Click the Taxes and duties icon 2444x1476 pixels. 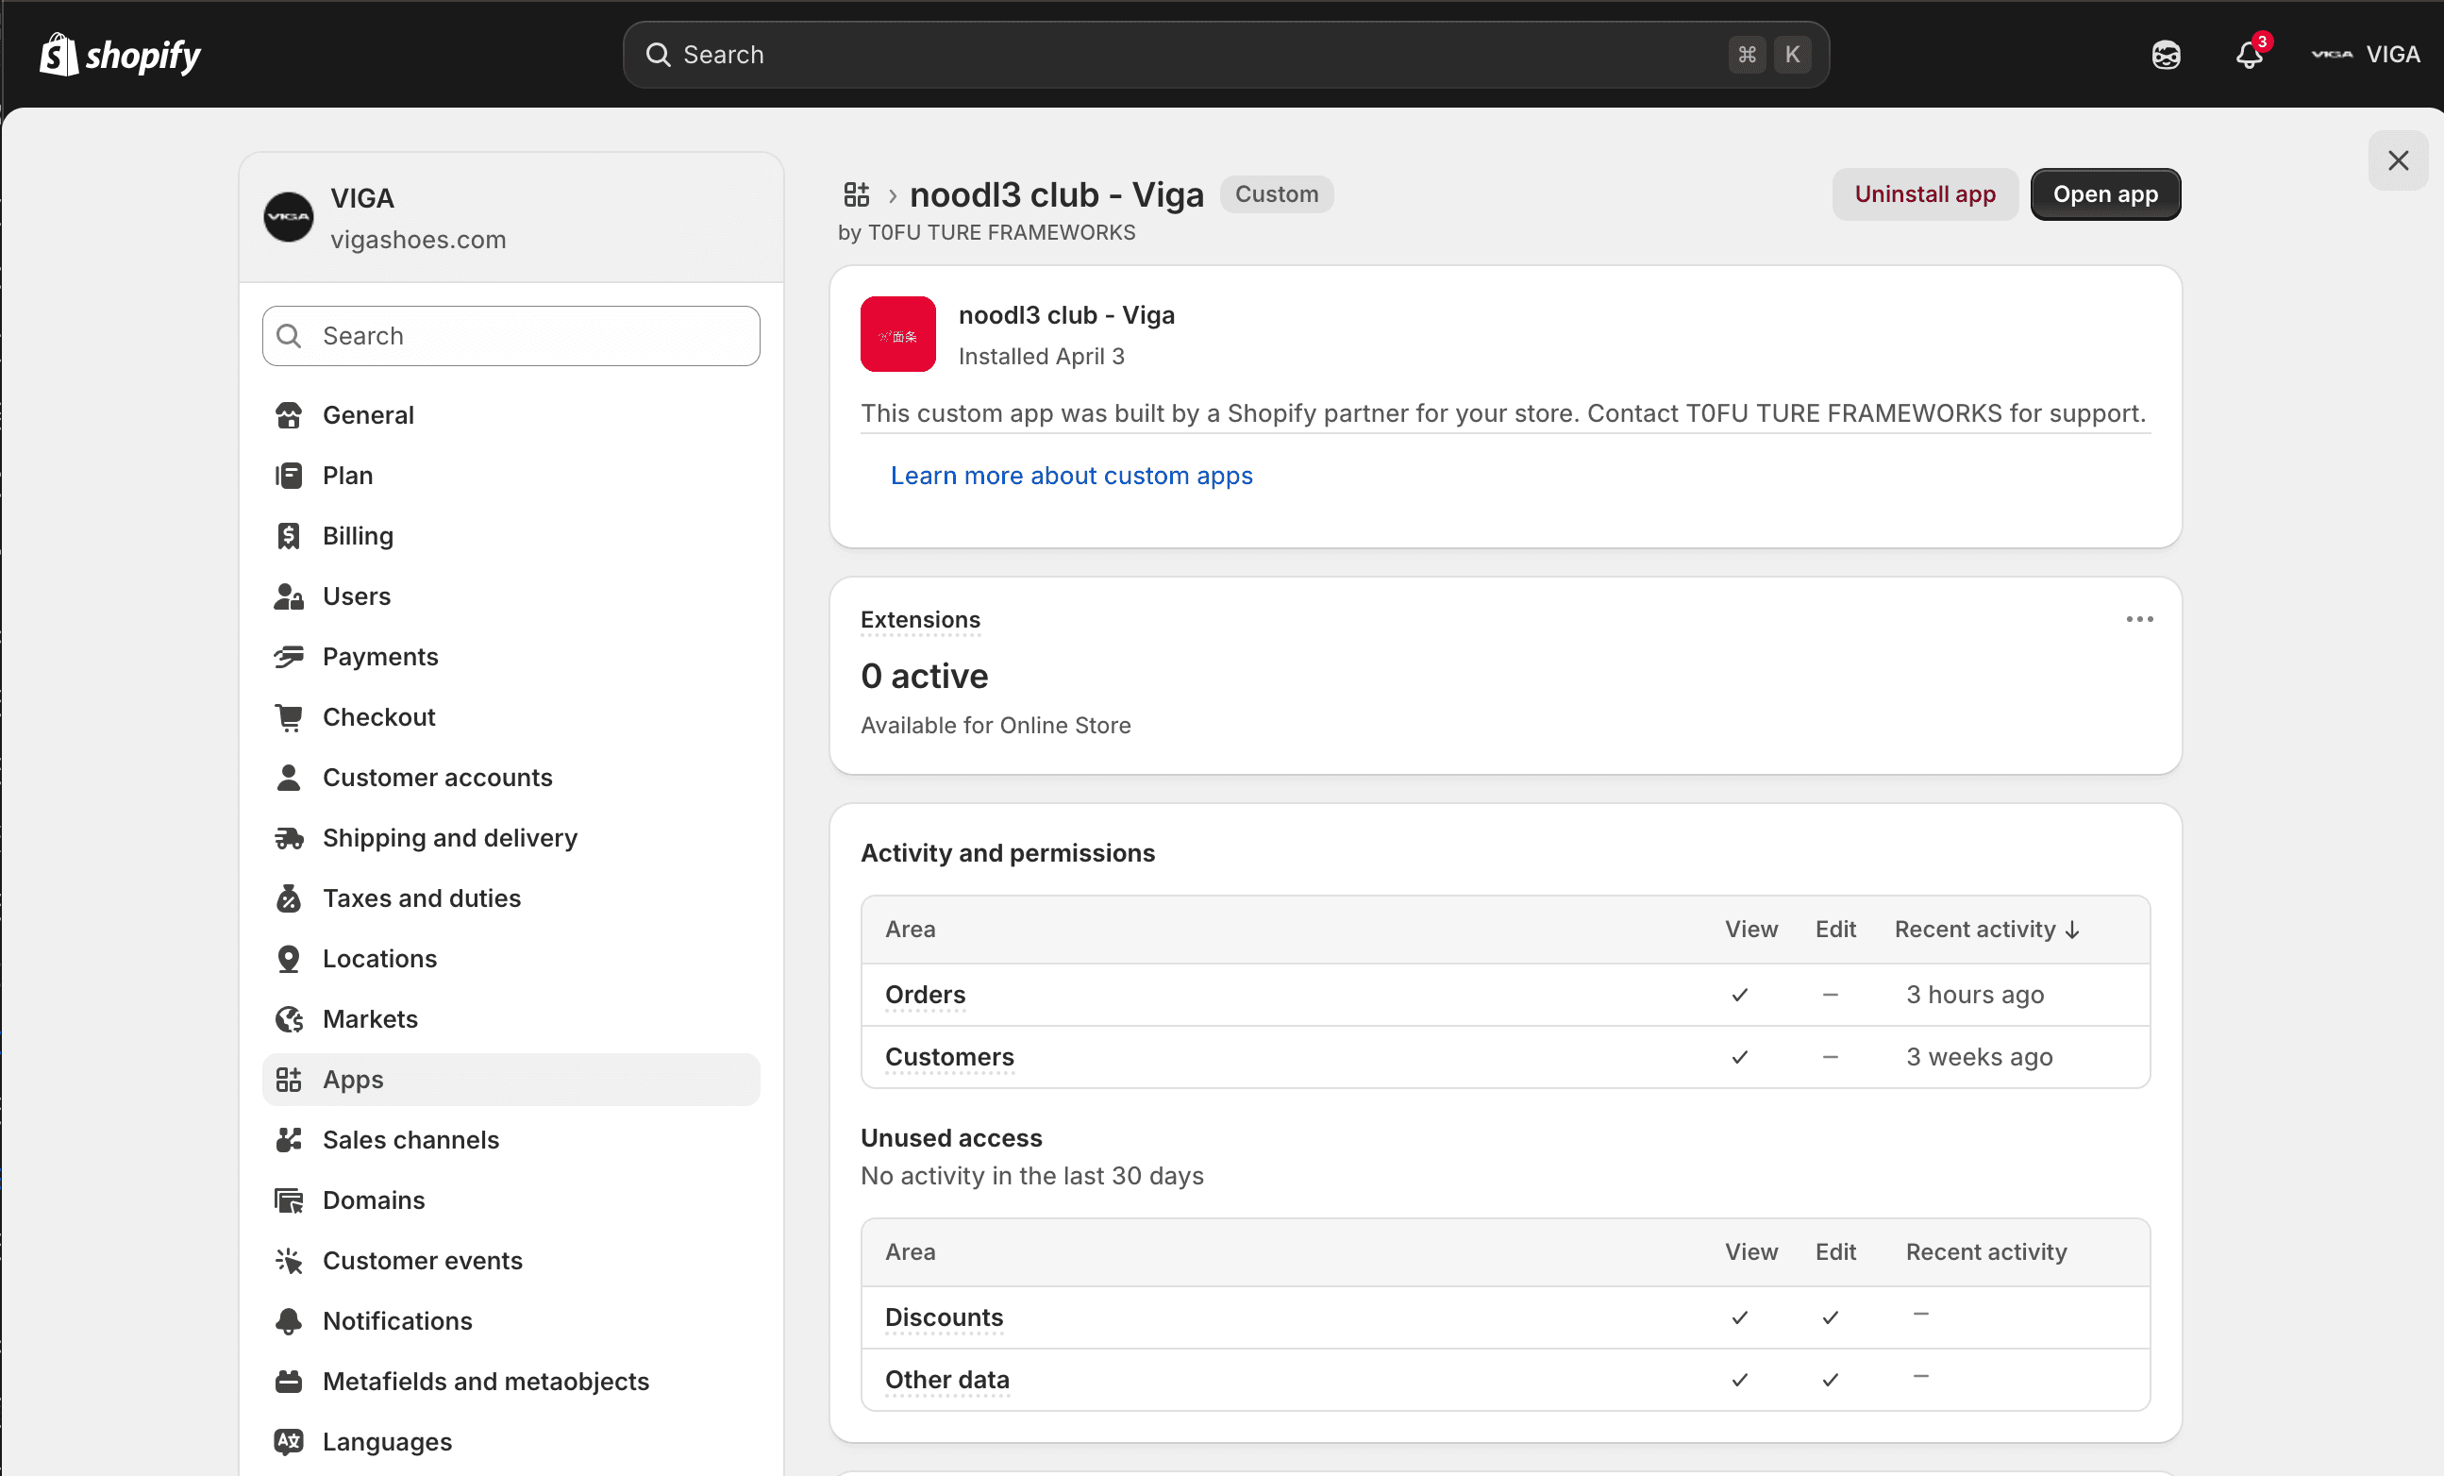click(x=289, y=898)
